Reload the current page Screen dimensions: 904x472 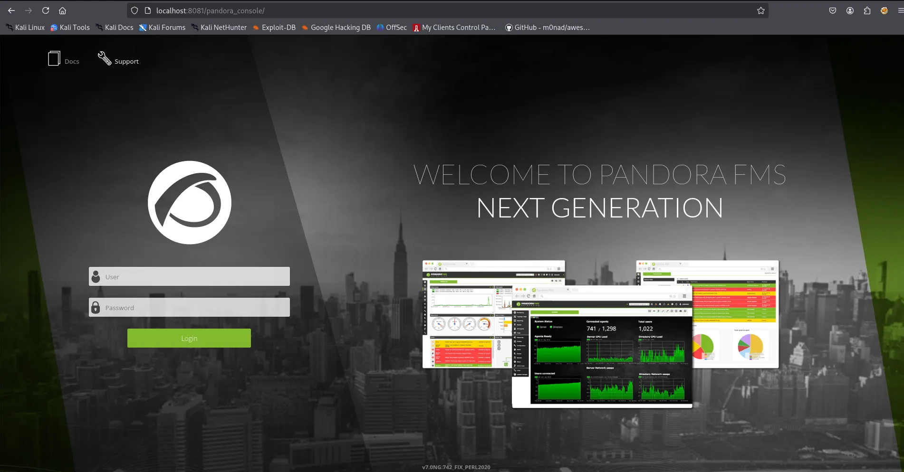coord(46,10)
